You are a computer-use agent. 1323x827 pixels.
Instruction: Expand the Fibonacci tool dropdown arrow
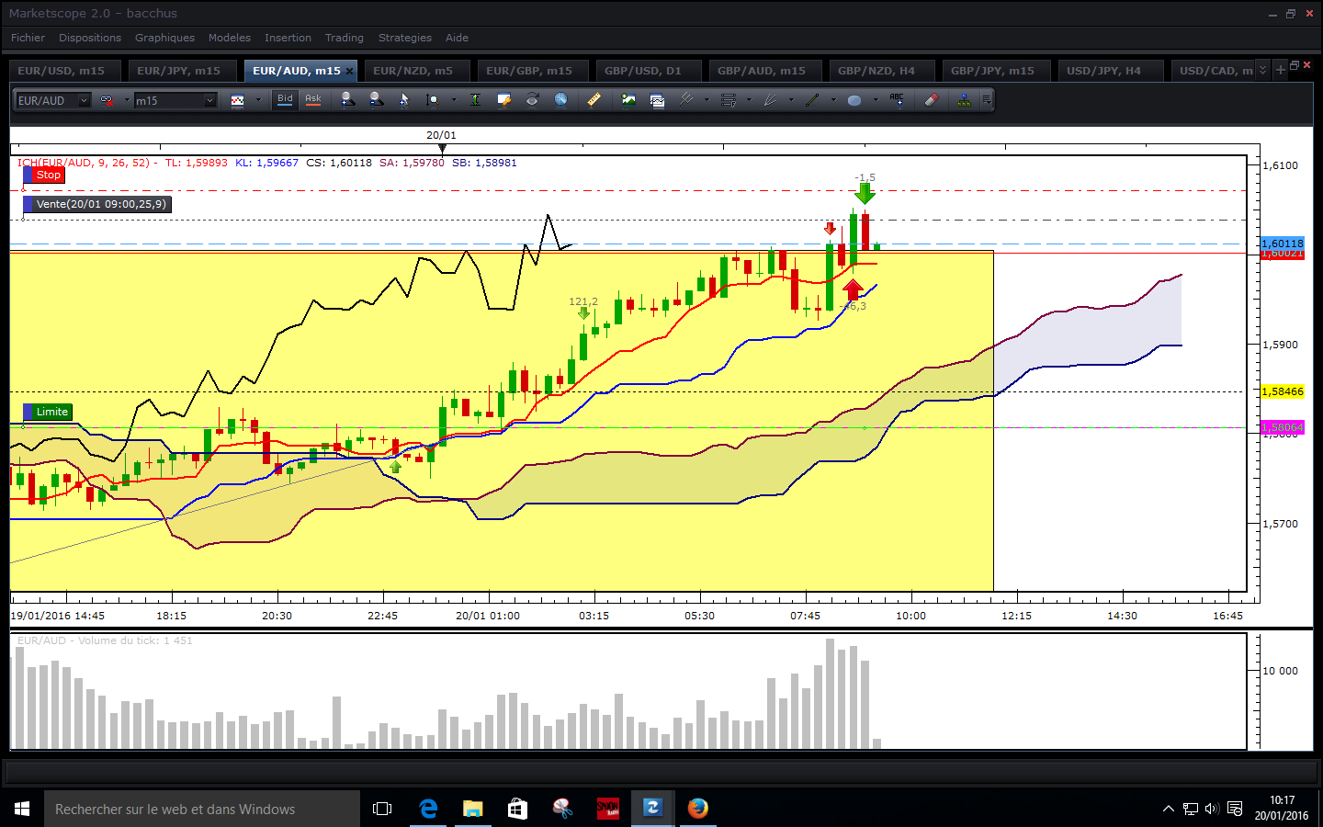749,100
